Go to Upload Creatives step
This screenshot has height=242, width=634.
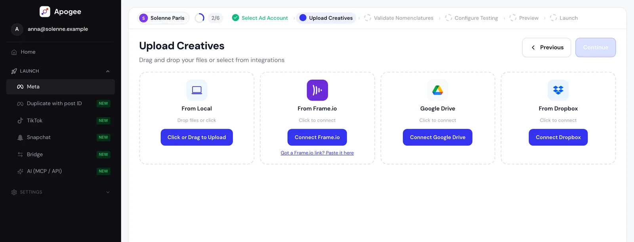326,18
